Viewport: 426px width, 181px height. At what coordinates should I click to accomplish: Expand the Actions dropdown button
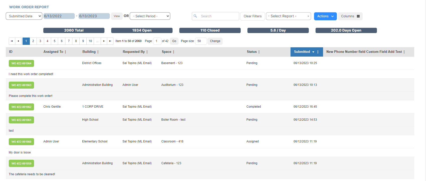pos(325,16)
